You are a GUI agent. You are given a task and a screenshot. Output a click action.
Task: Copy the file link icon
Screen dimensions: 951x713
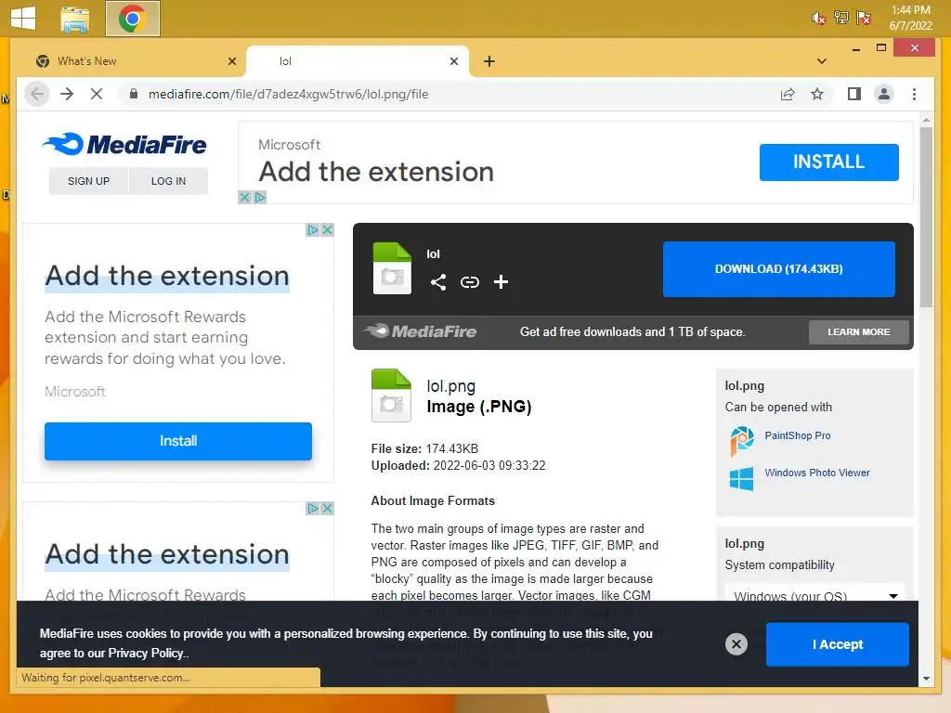click(x=469, y=282)
